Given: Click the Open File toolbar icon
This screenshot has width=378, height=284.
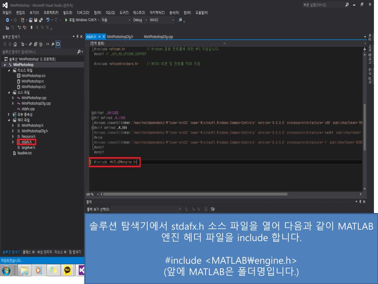Looking at the screenshot, I should (31, 20).
